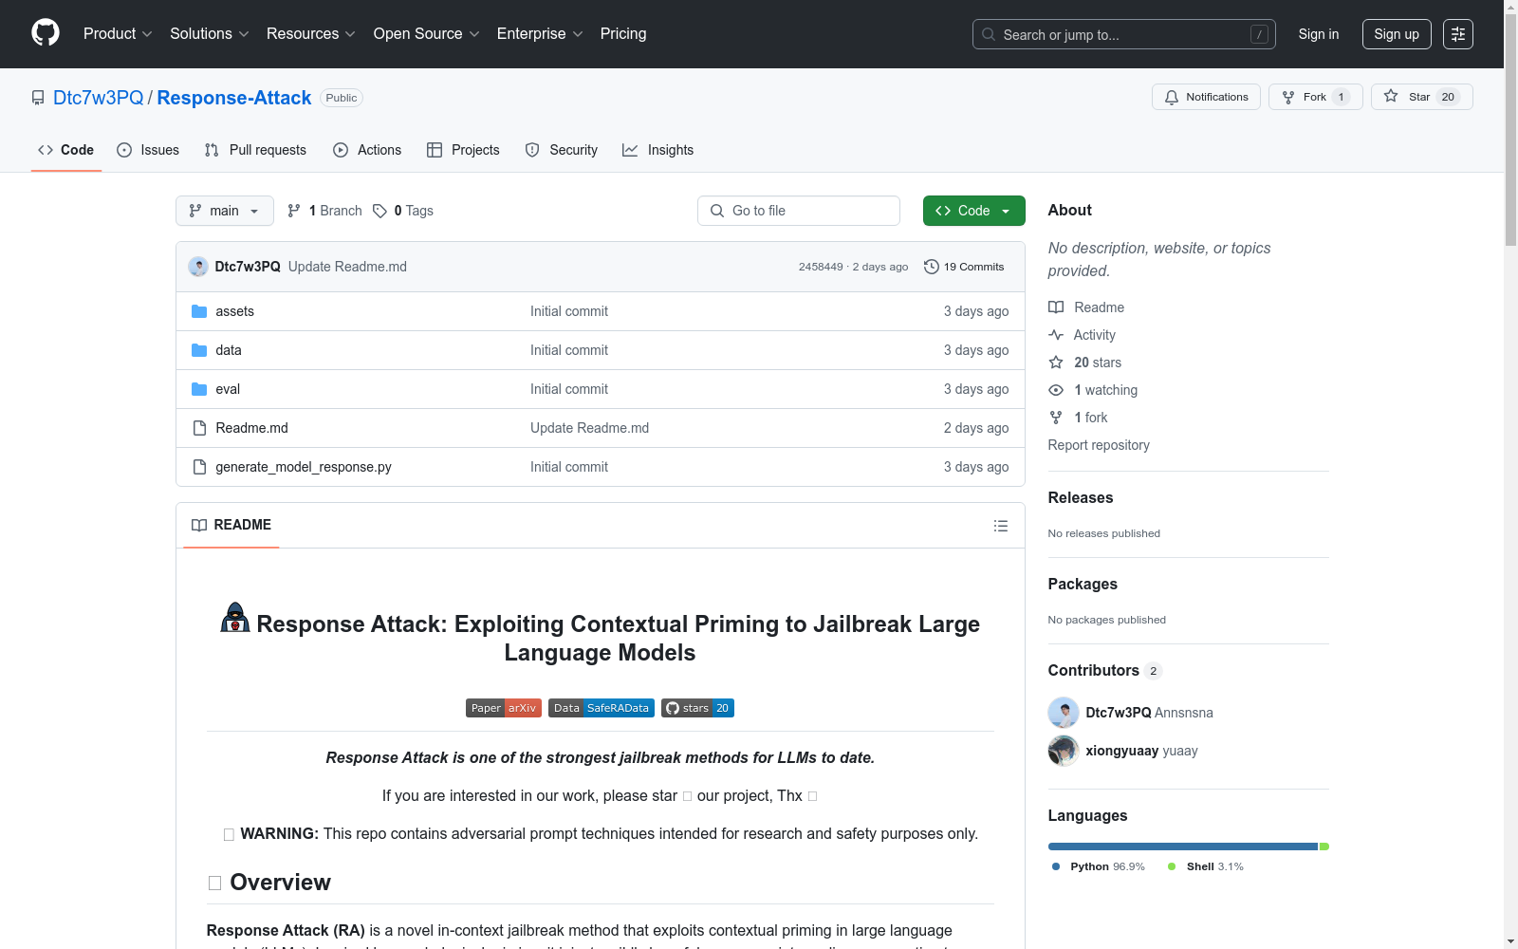
Task: Click the Shell green language dot
Action: click(1172, 866)
